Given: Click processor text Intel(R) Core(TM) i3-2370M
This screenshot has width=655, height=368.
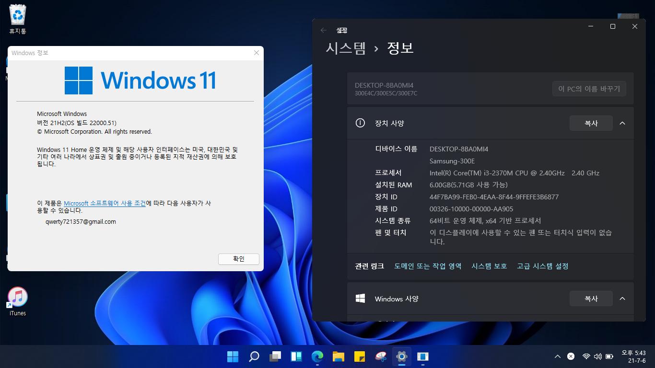Looking at the screenshot, I should tap(515, 173).
